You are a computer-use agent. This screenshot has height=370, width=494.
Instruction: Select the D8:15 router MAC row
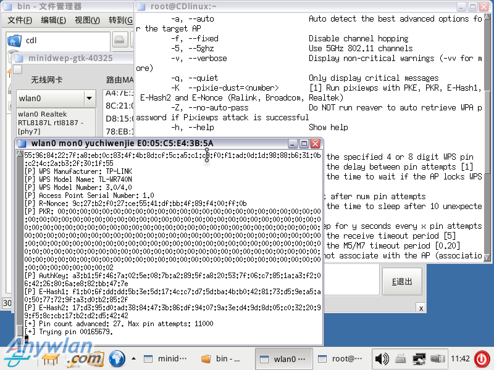point(120,118)
